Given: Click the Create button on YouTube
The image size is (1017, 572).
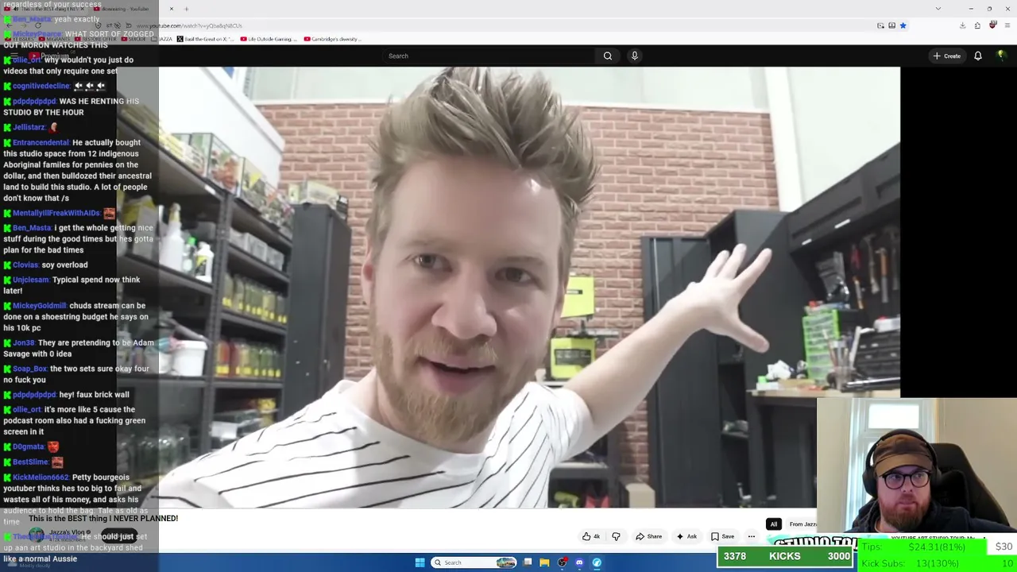Looking at the screenshot, I should point(947,56).
